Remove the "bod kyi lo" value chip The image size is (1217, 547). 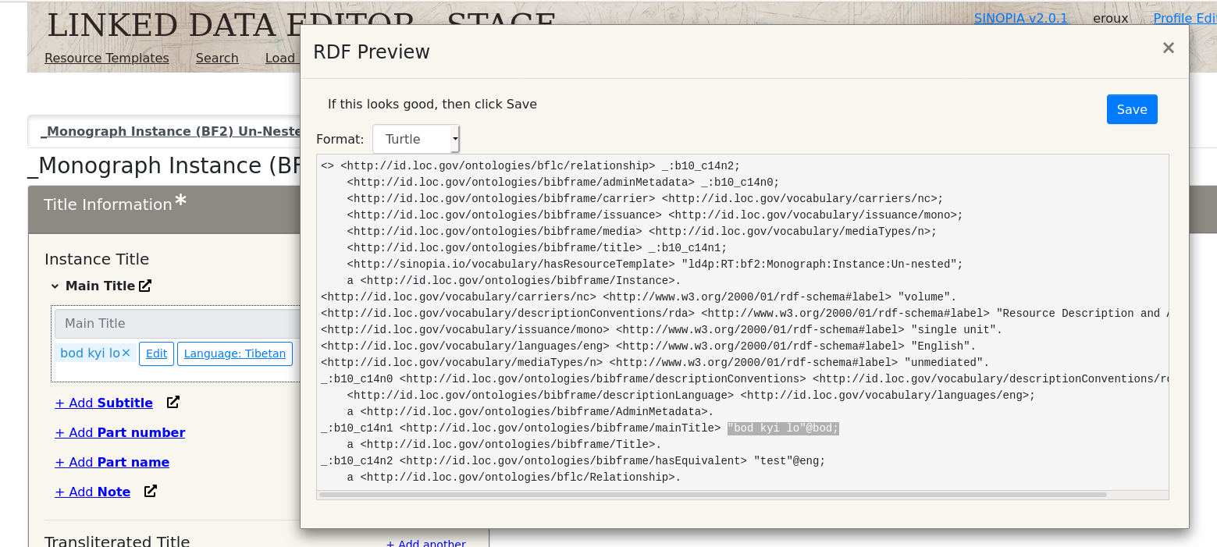(124, 352)
